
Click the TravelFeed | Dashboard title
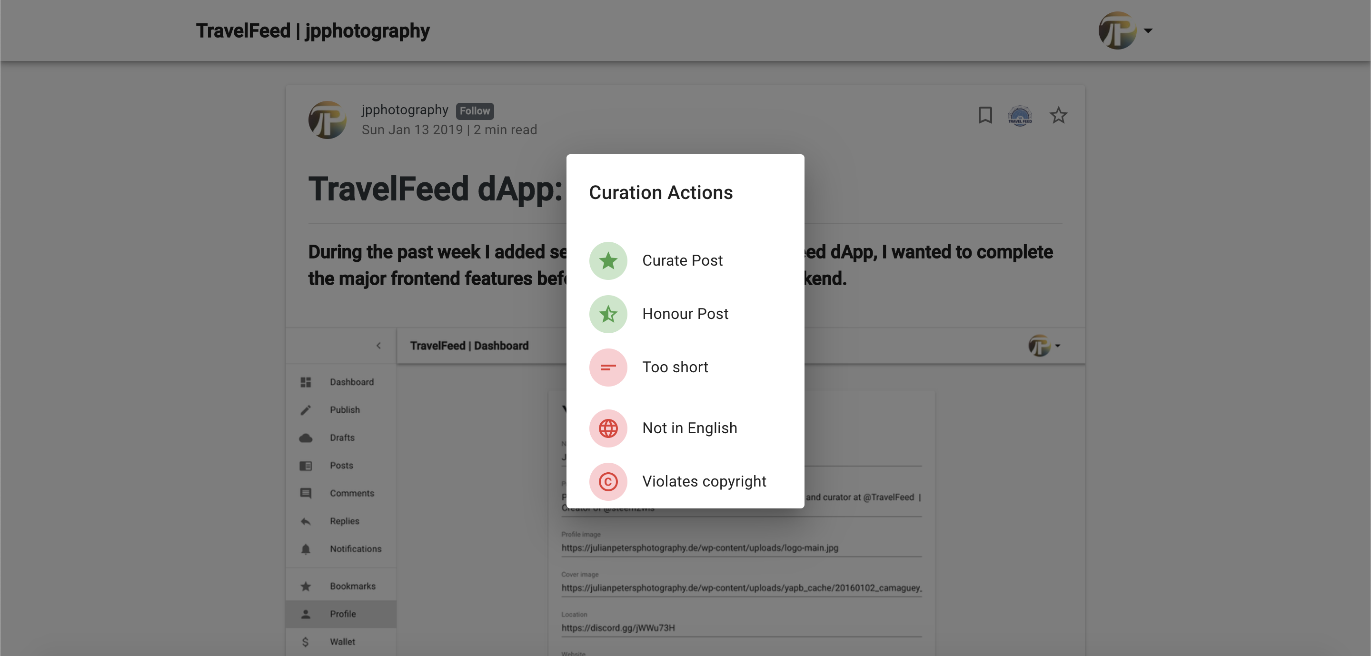[469, 346]
